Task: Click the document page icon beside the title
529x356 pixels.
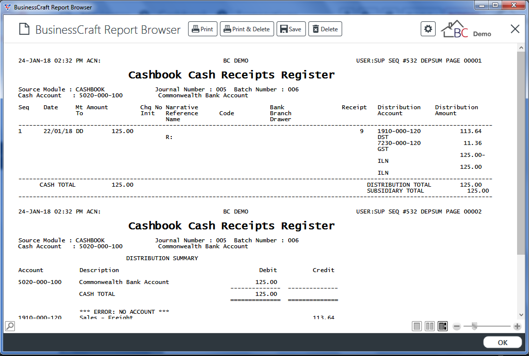Action: point(24,29)
